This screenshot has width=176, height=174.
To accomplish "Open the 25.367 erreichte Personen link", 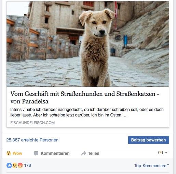I will coord(32,140).
